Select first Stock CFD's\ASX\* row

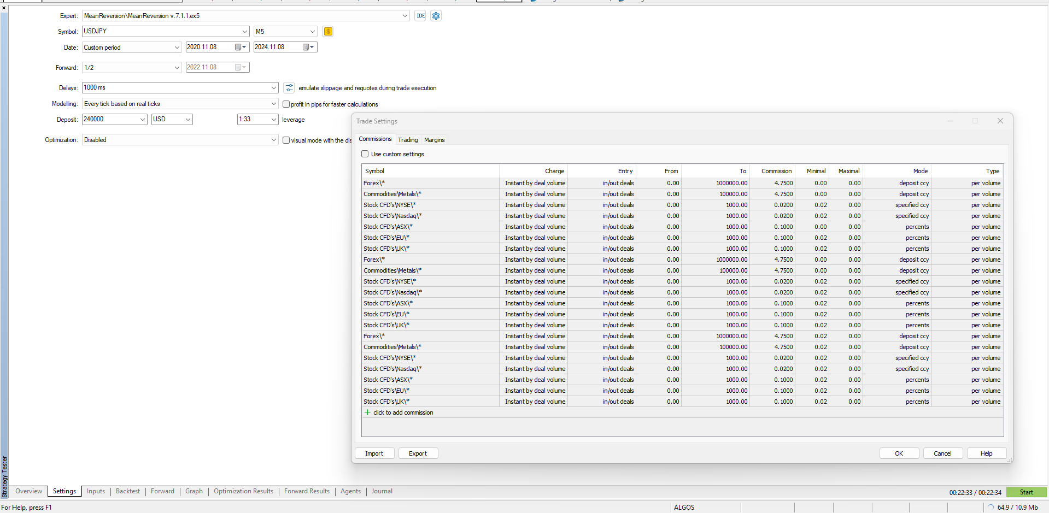[683, 227]
